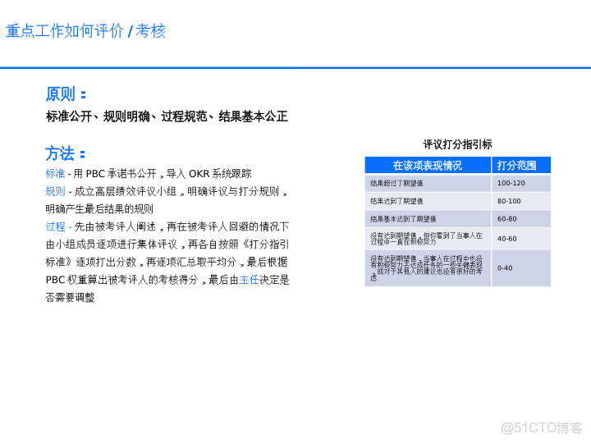Select the description cell beside 40-60

[x=428, y=239]
